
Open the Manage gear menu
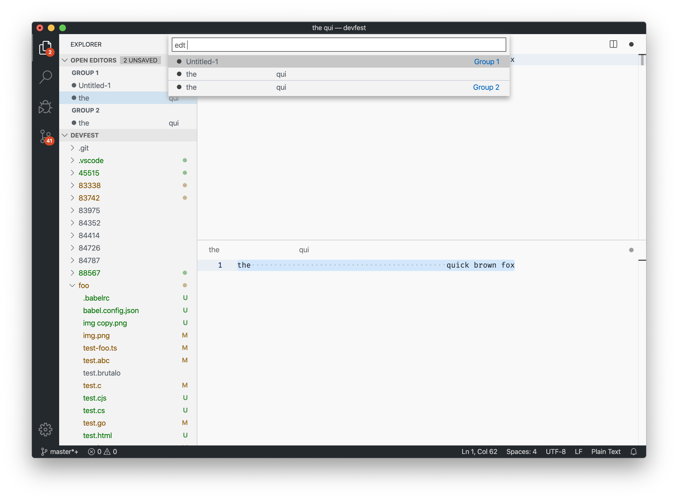click(46, 429)
